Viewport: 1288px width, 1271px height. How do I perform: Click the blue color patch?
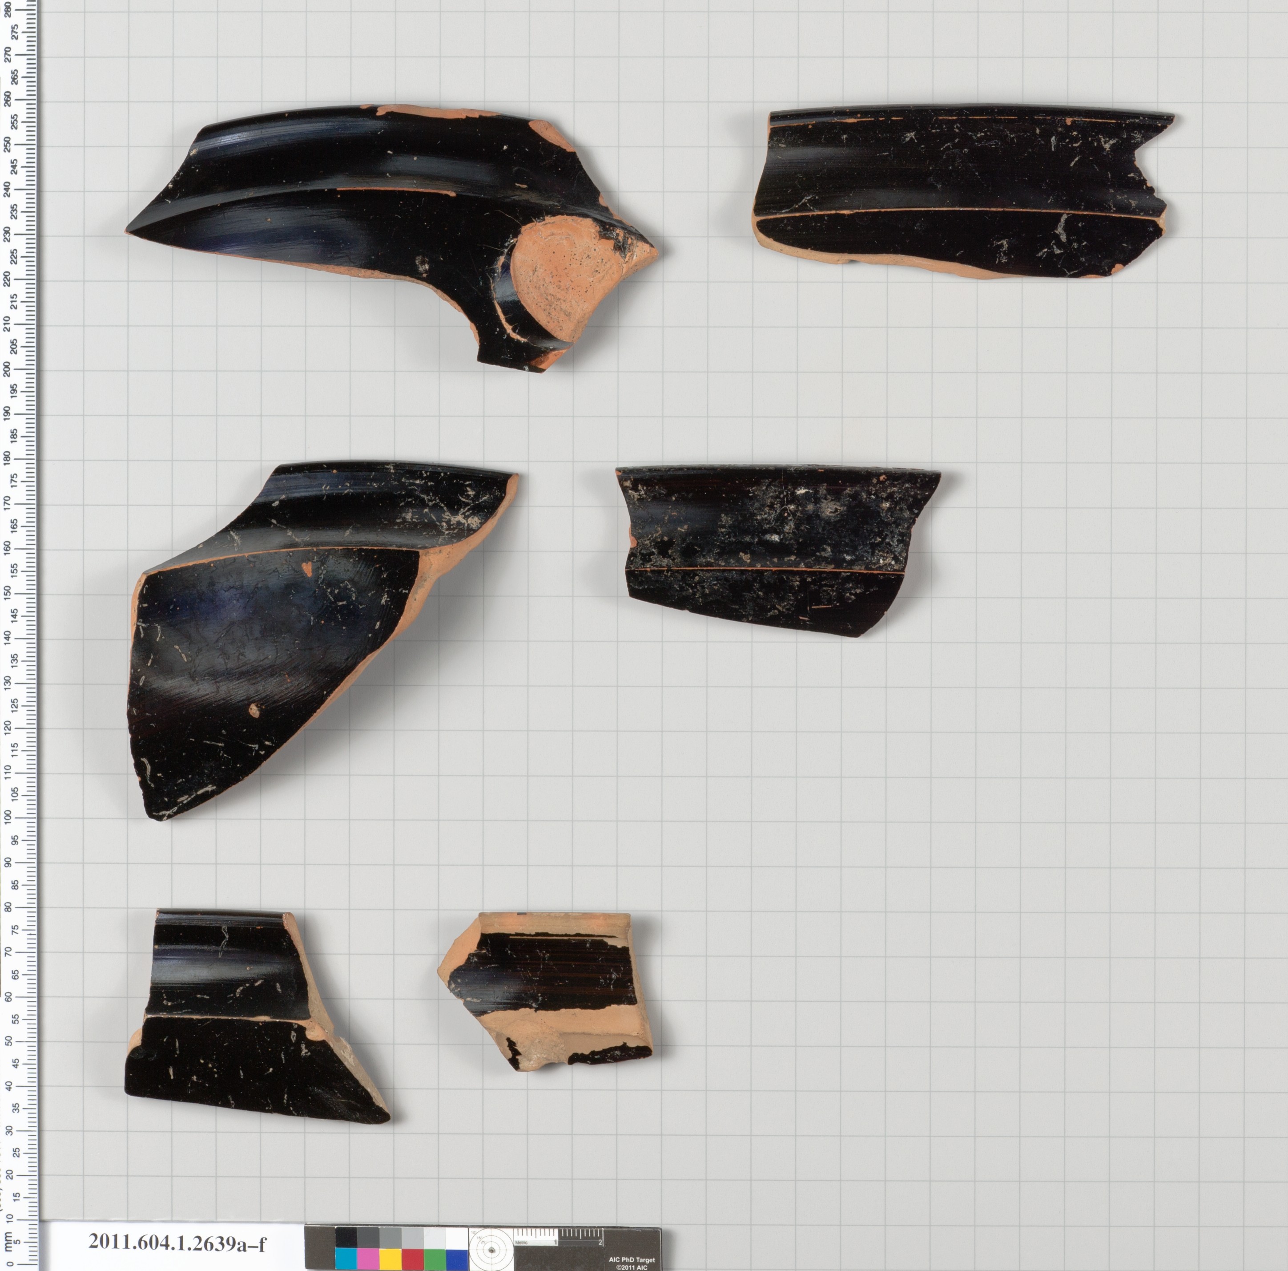point(457,1259)
